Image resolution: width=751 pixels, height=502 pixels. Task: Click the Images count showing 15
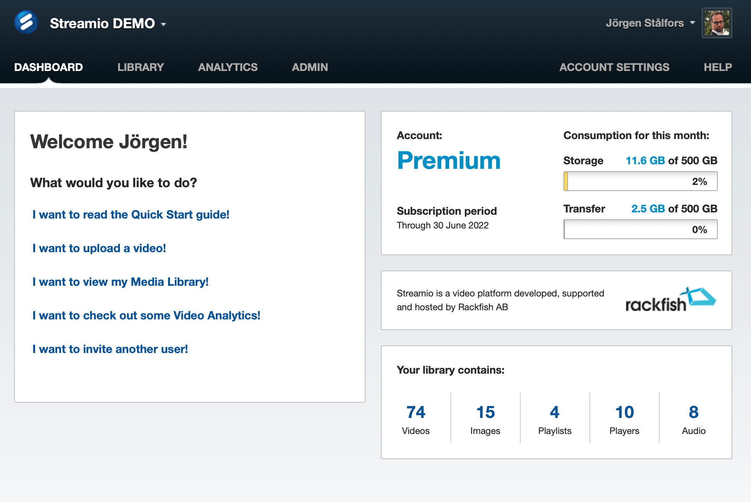[x=485, y=412]
